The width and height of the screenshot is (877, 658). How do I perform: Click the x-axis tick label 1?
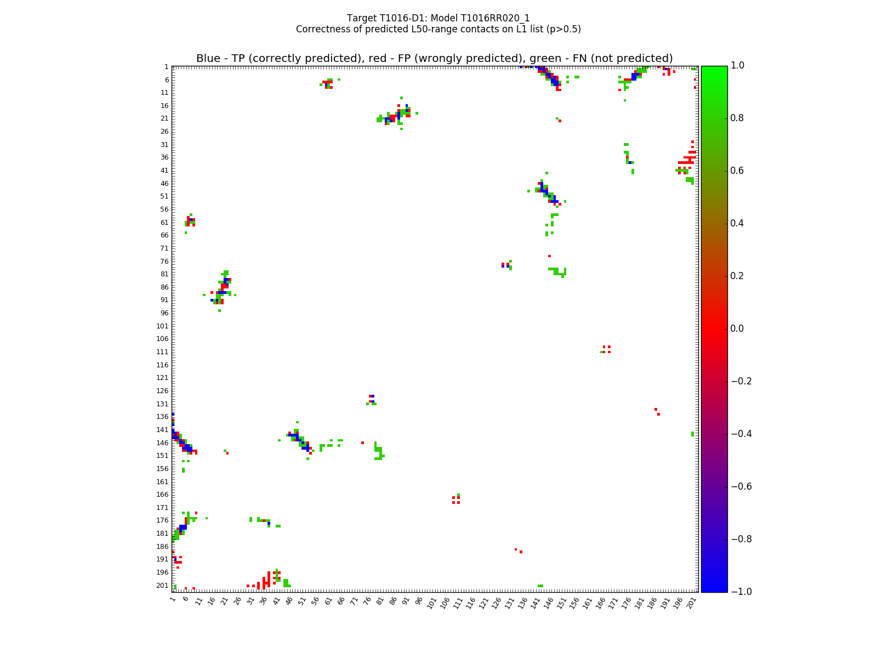coord(173,600)
